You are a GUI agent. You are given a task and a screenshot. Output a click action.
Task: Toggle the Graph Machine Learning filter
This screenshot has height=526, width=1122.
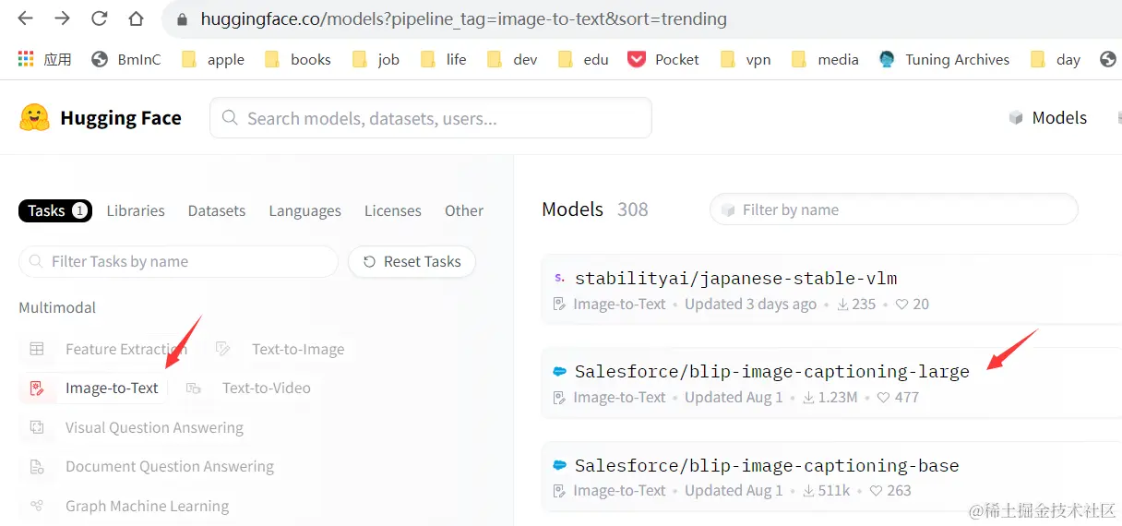click(129, 506)
